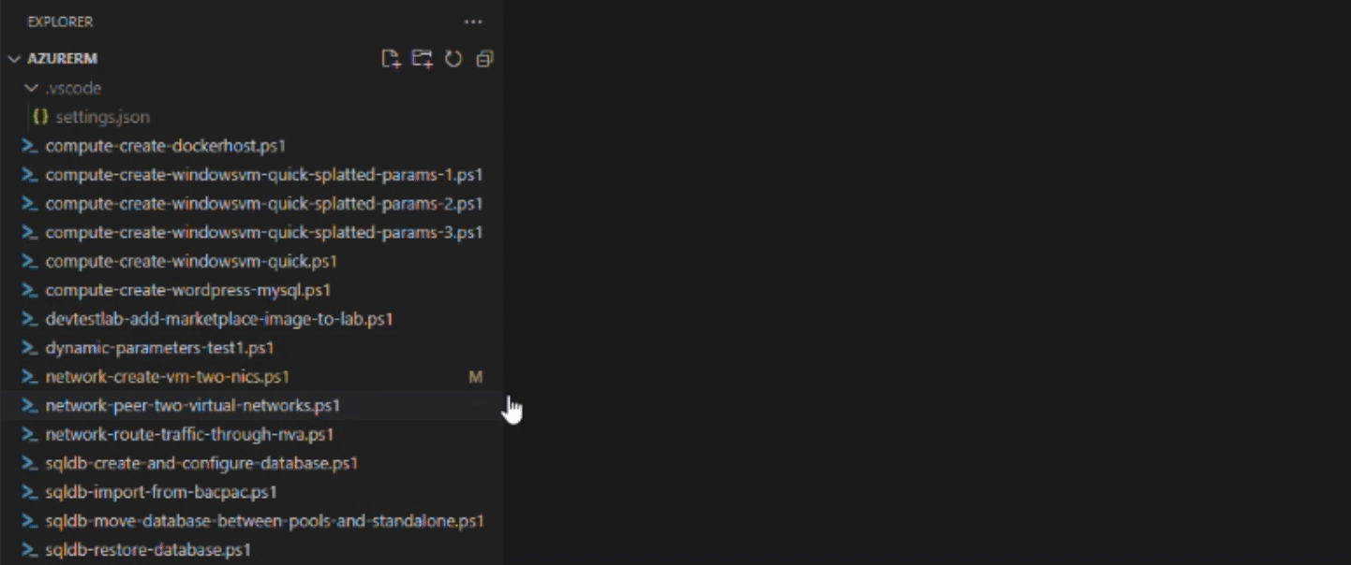Refresh the Explorer file list
Image resolution: width=1351 pixels, height=565 pixels.
453,59
